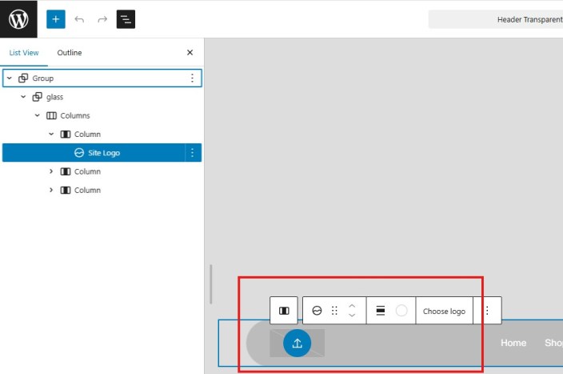Click the blue upload logo button
This screenshot has height=374, width=563.
pos(297,343)
